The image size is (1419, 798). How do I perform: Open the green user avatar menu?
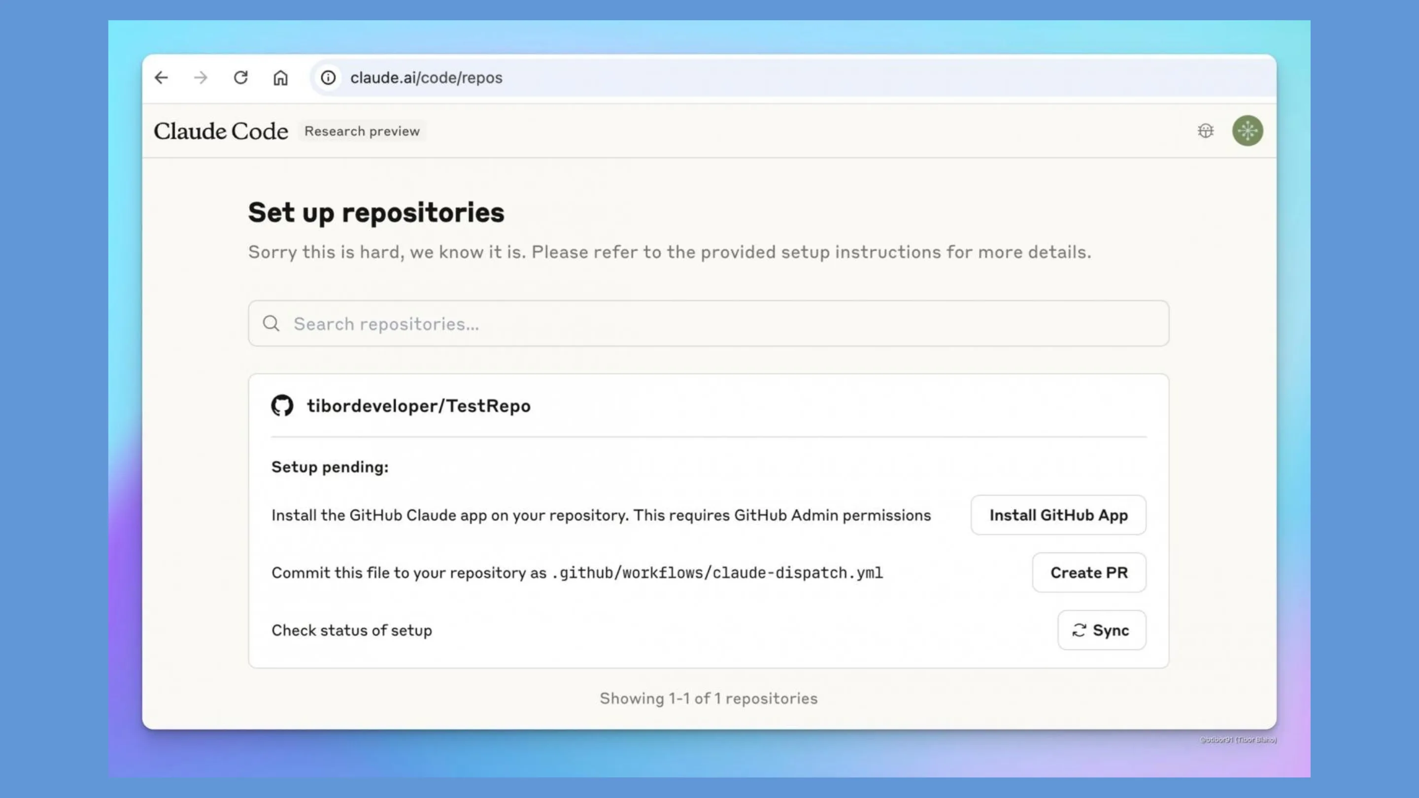click(1248, 131)
